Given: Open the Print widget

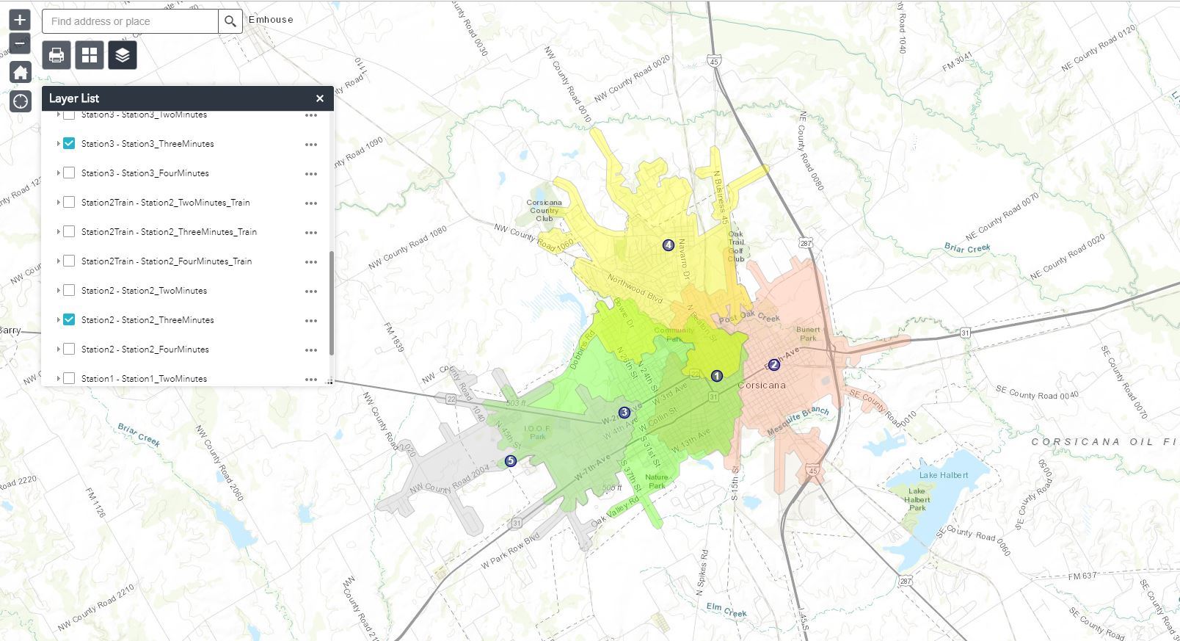Looking at the screenshot, I should [57, 55].
